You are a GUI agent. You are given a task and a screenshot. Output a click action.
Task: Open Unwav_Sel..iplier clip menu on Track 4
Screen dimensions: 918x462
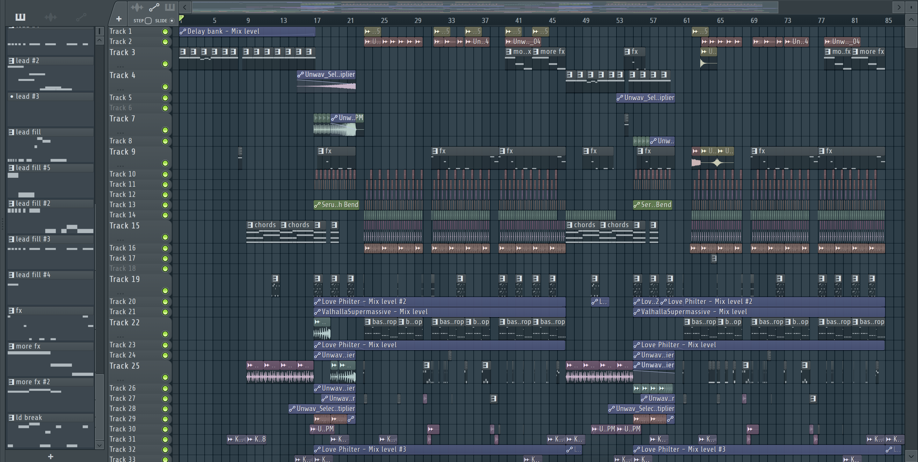pos(300,75)
